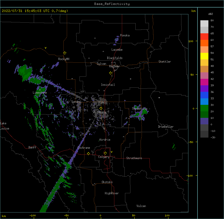The height and width of the screenshot is (219, 224).
Task: Click the white plus marker north of Drumheller
Action: (159, 98)
